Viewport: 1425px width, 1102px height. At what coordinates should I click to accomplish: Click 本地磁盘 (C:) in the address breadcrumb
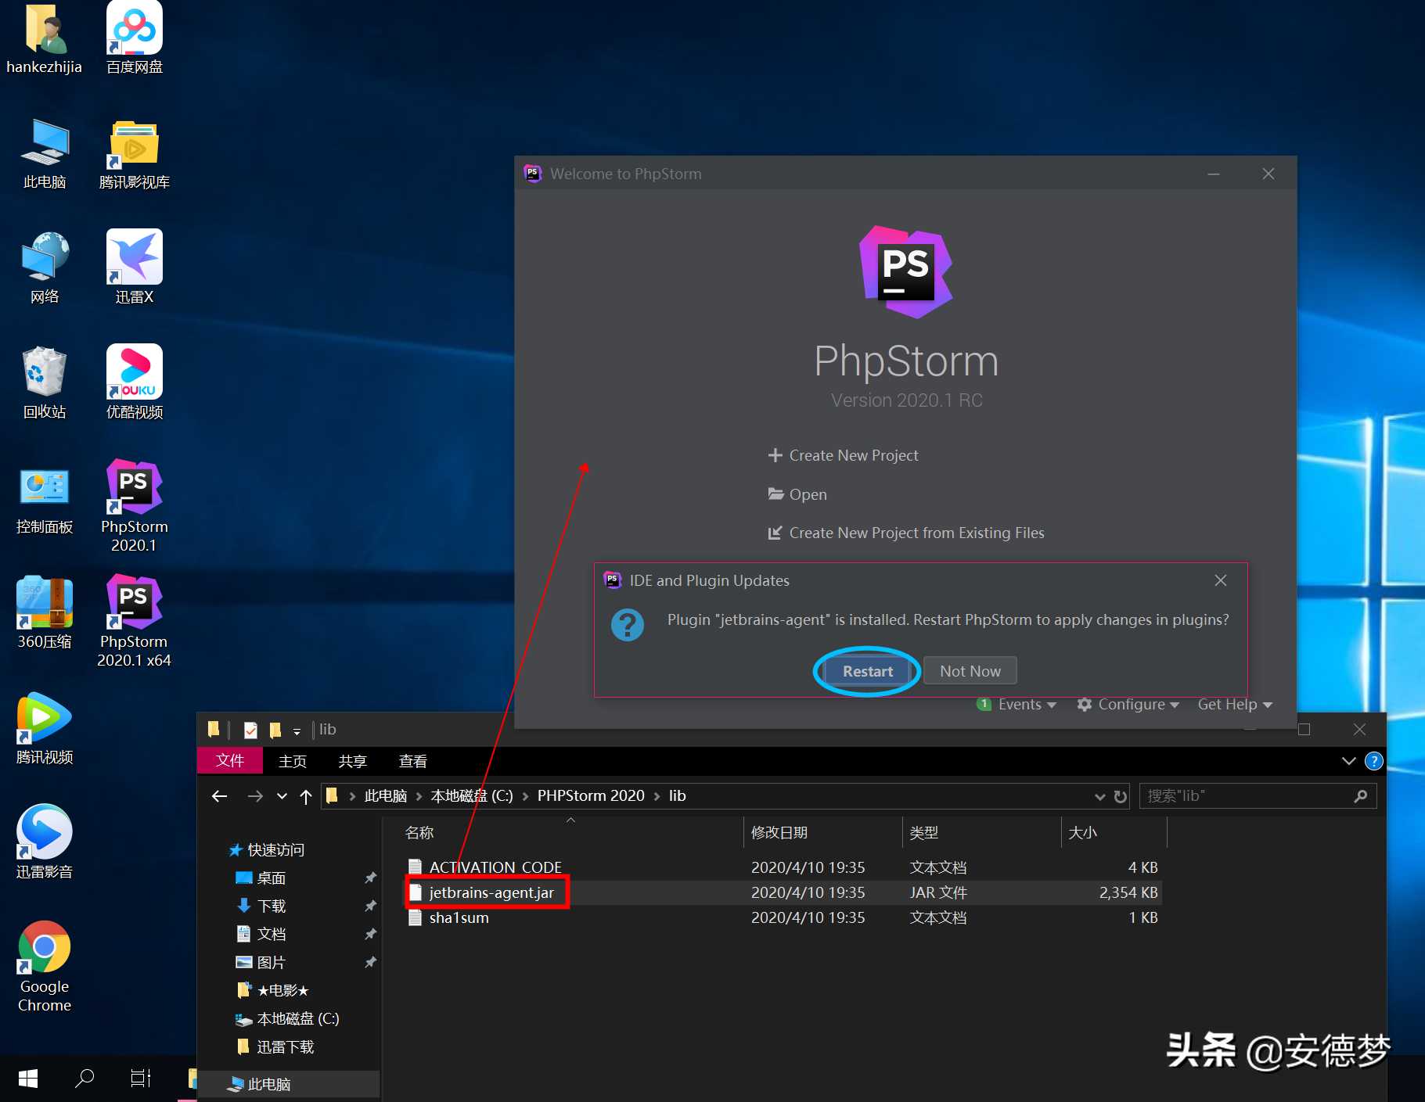click(472, 795)
